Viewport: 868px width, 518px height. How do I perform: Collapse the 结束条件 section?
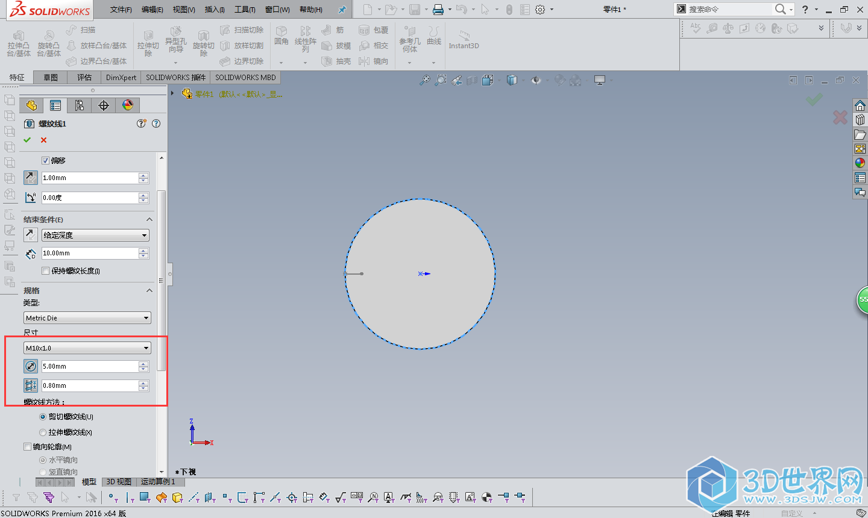[149, 219]
